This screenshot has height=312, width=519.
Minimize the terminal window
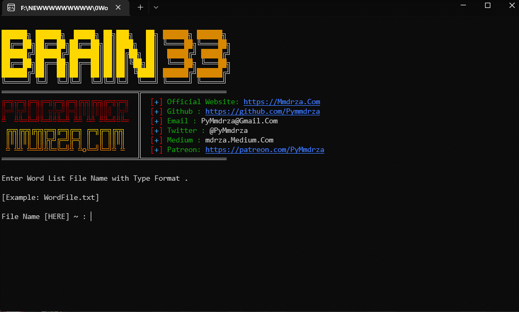coord(463,5)
